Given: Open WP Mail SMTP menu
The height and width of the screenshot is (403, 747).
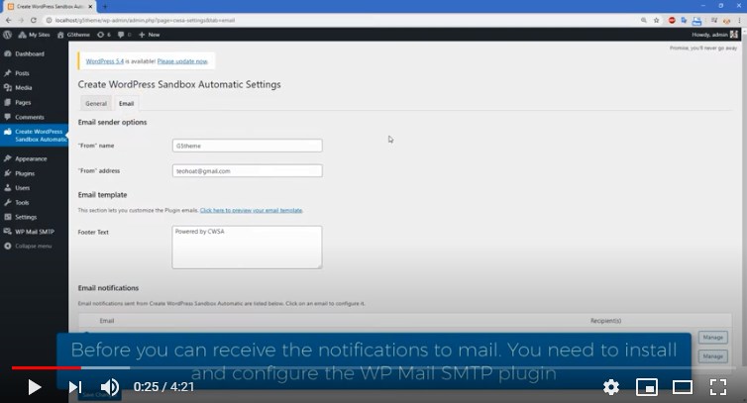Looking at the screenshot, I should [35, 232].
